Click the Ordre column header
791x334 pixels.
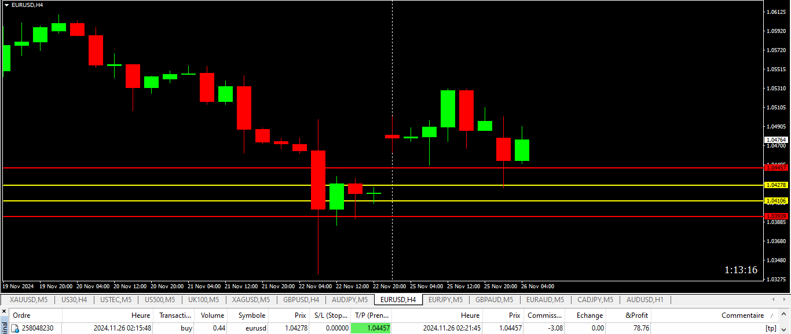21,315
